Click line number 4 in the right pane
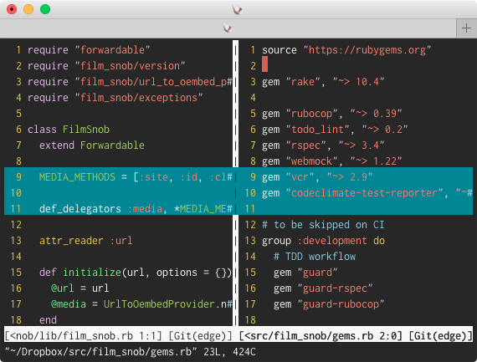Viewport: 477px width, 362px height. tap(253, 98)
